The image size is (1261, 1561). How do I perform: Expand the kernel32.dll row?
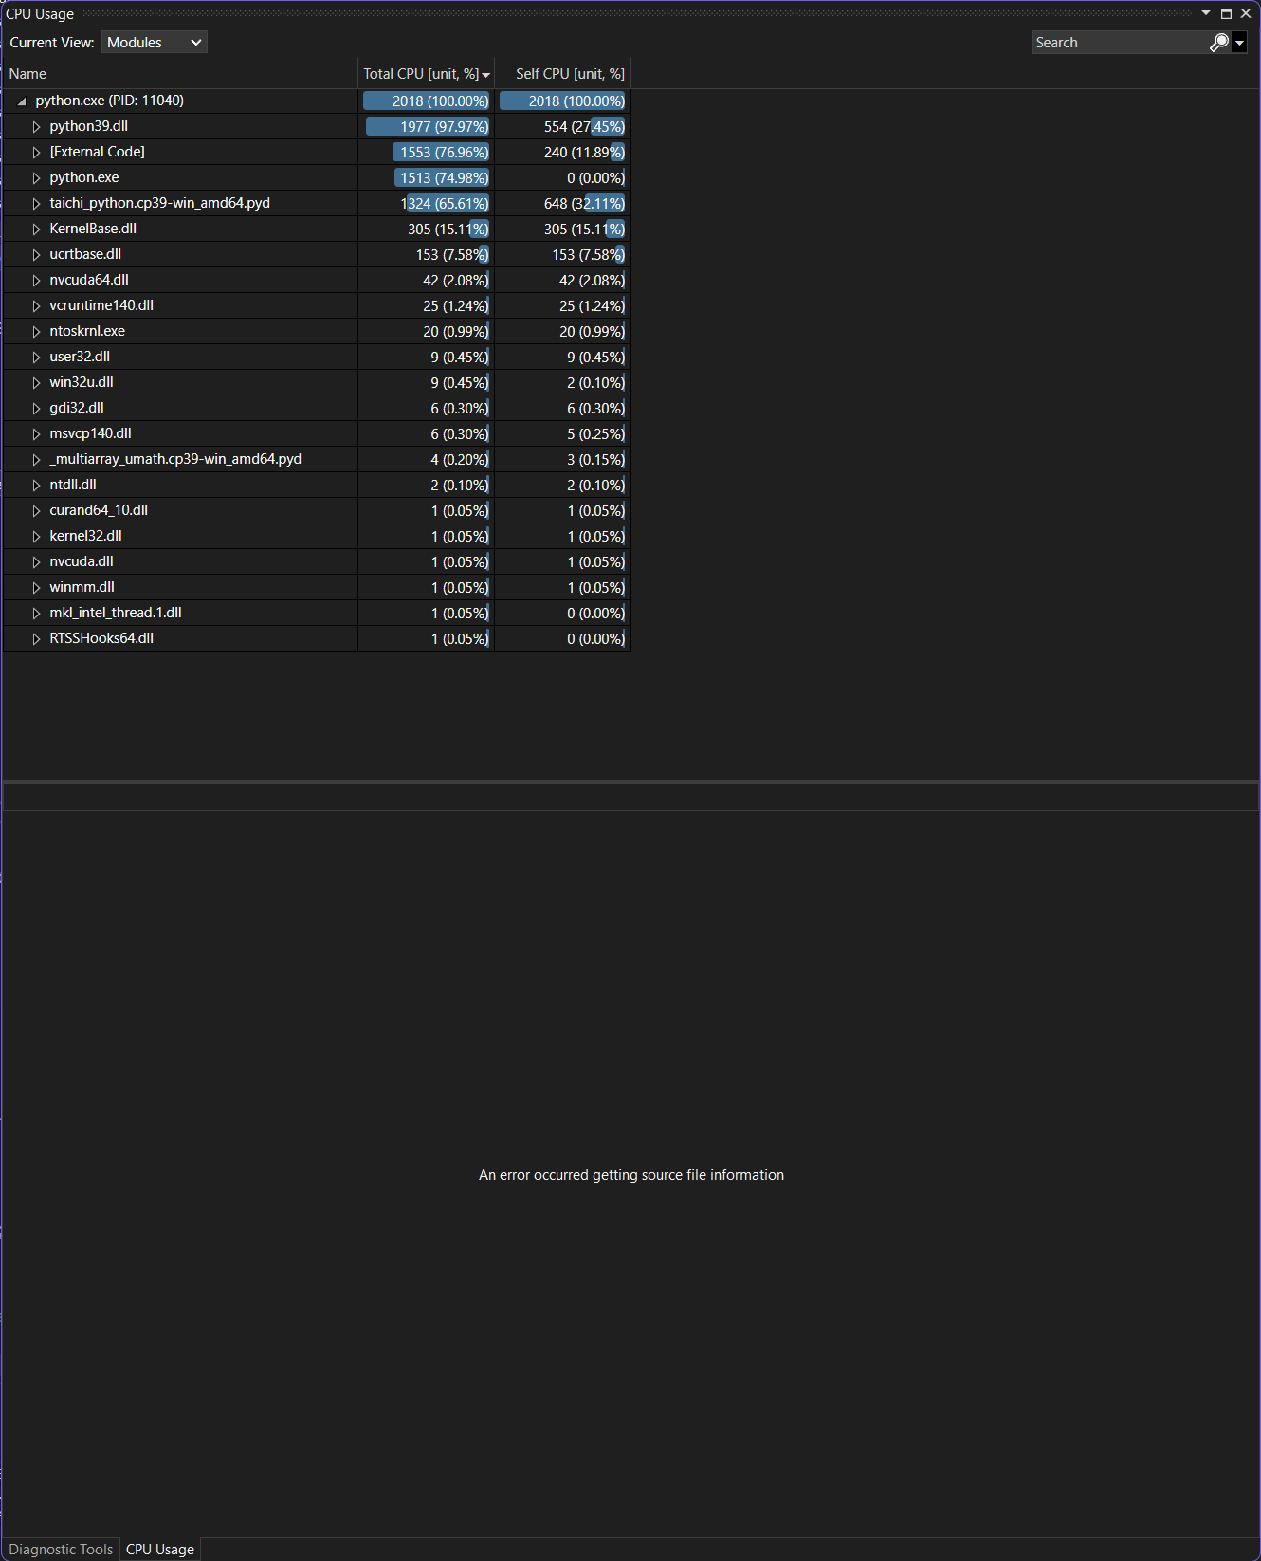coord(37,536)
